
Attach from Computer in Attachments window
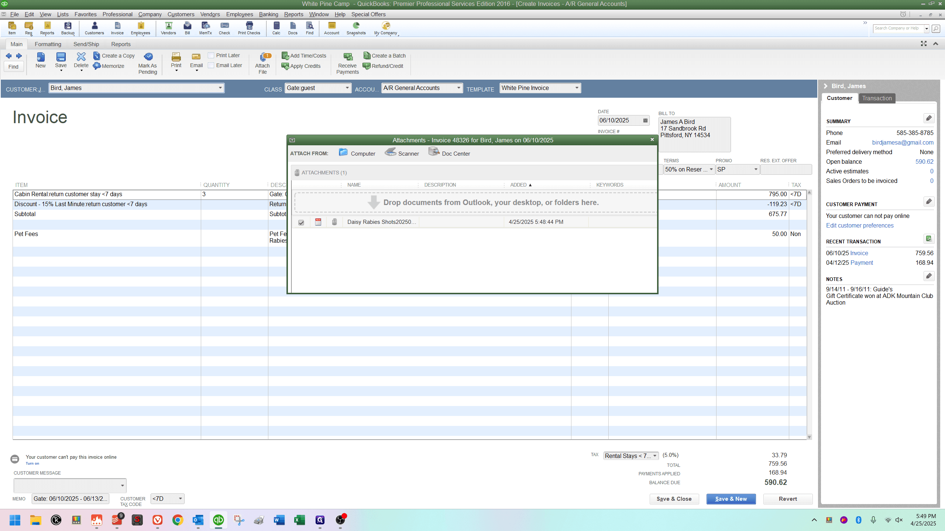[x=357, y=153]
